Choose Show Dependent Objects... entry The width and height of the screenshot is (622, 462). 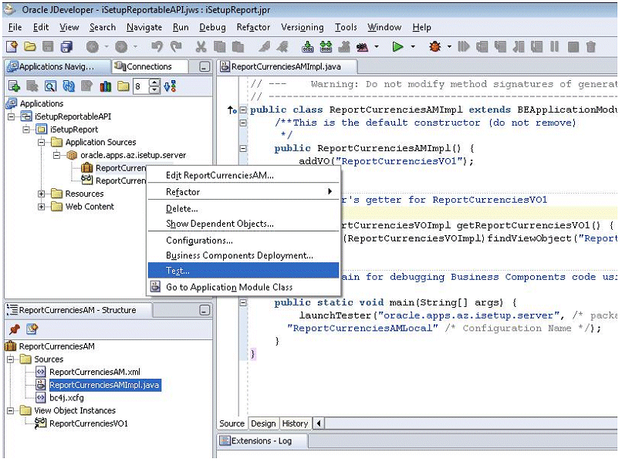click(243, 224)
